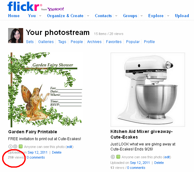Click the green safety-level square under Garden Fairy

pos(21,146)
